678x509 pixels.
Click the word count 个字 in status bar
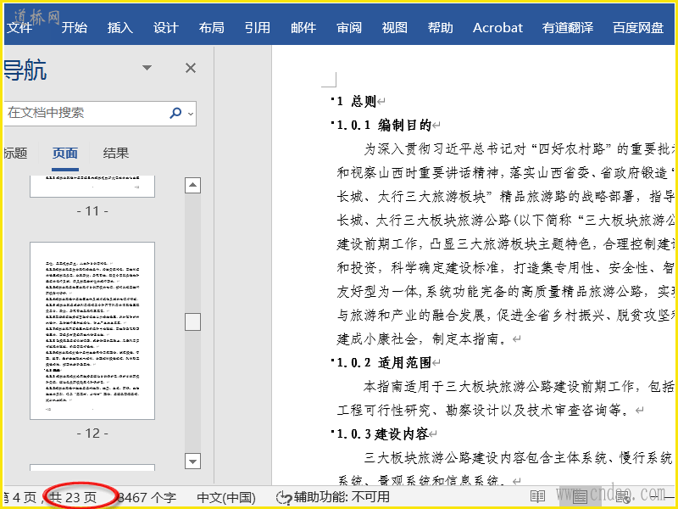146,497
